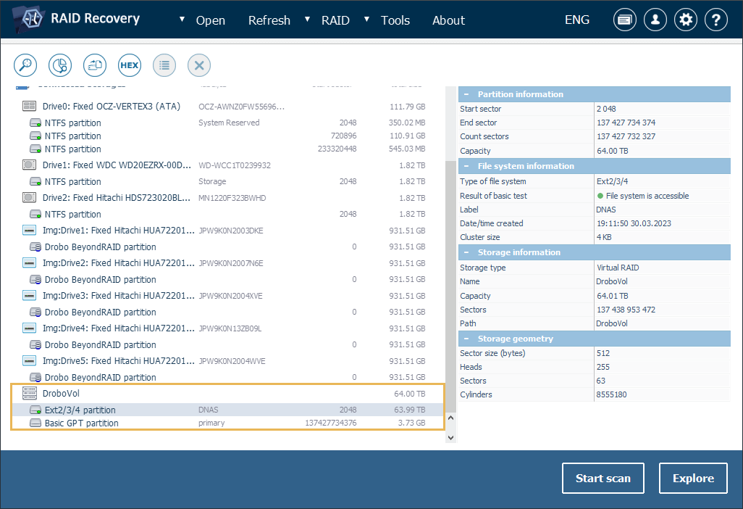Select the Img:Drive1 image icon
The height and width of the screenshot is (509, 743).
[x=30, y=231]
